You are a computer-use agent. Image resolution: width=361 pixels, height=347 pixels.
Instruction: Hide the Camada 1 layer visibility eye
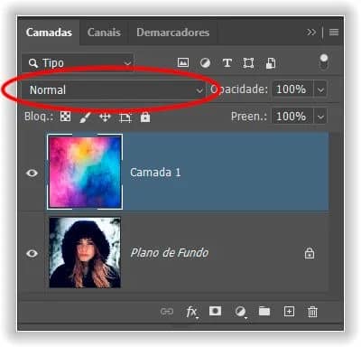click(32, 173)
